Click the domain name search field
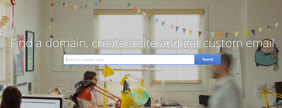 [129, 59]
